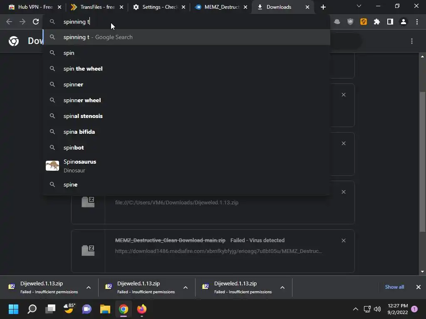Choose the 'spin' suggestion
The image size is (426, 319).
pyautogui.click(x=186, y=53)
